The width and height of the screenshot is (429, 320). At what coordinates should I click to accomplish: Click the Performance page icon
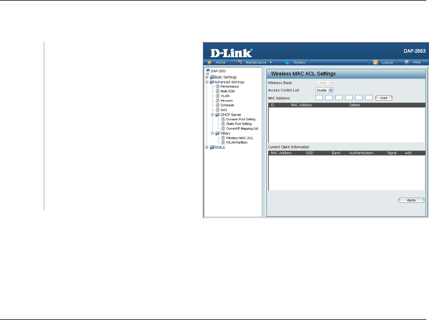(218, 86)
